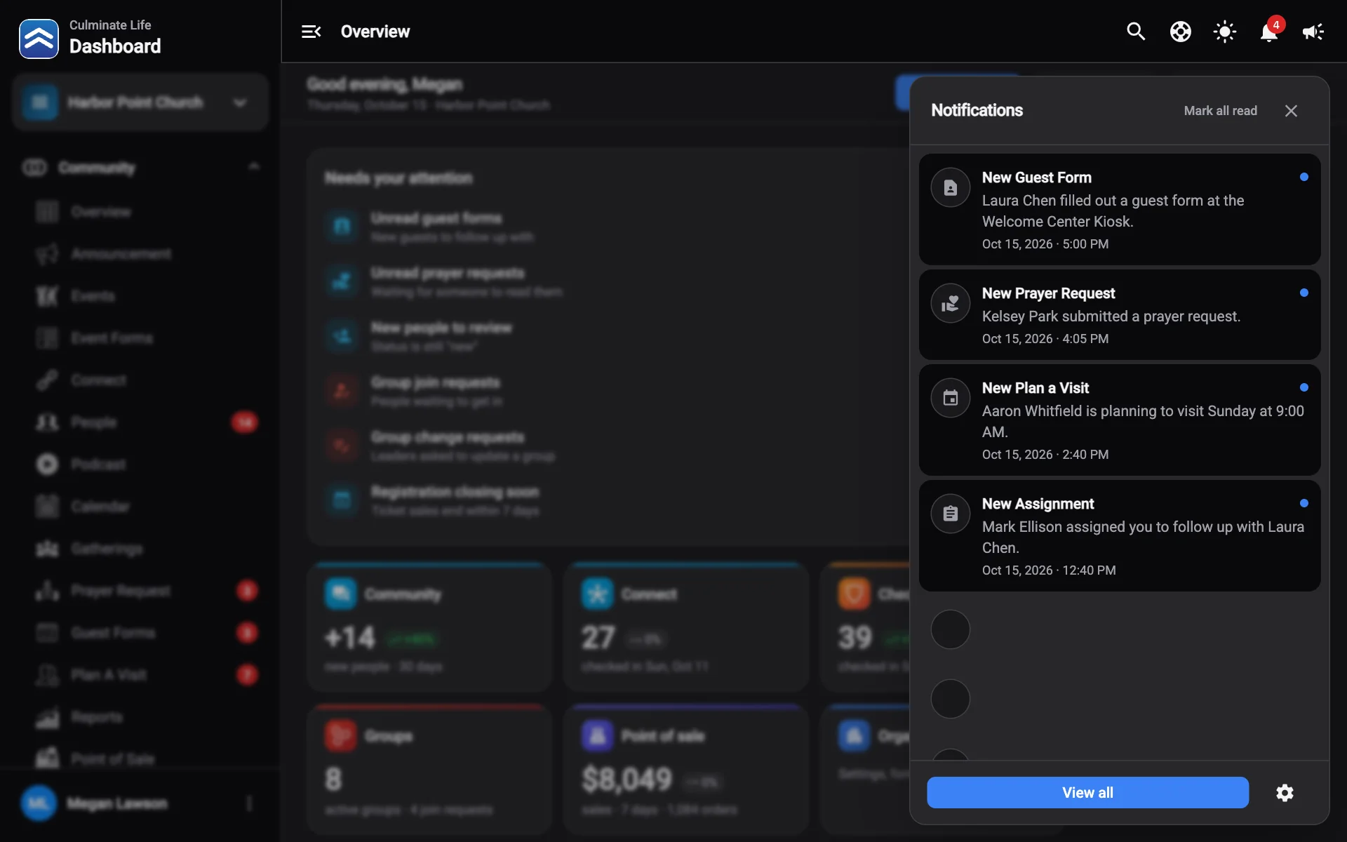Click the guest form document icon
Screen dimensions: 1347x842
click(x=951, y=188)
